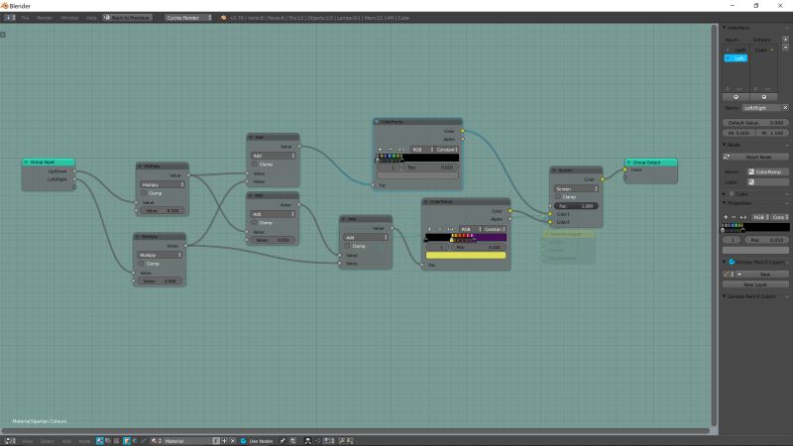Enable Clamp on the middle Add node

pos(254,222)
